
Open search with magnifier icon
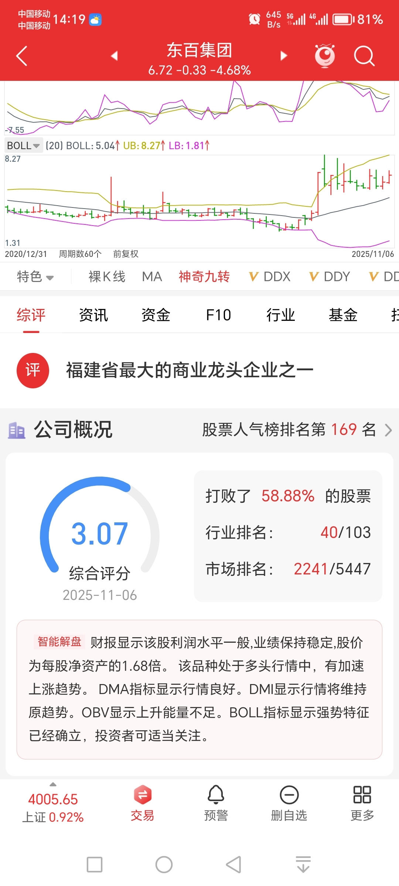[x=364, y=56]
